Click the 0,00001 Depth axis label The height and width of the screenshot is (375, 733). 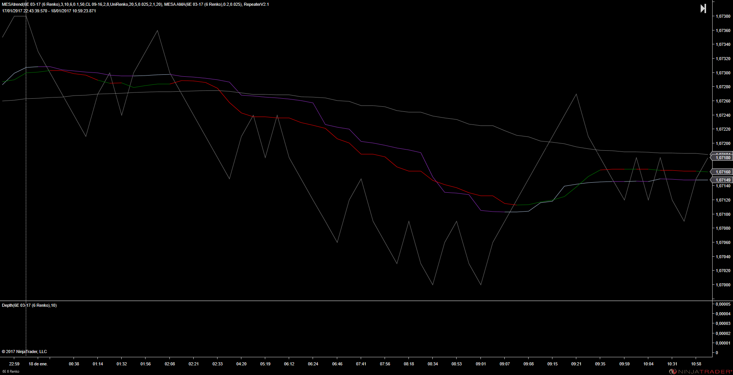(x=723, y=343)
